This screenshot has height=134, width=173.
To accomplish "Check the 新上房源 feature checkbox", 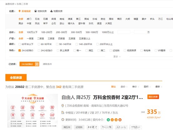I will coord(58,51).
